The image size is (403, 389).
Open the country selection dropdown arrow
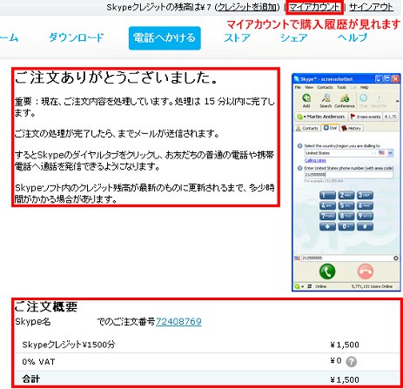tap(391, 153)
